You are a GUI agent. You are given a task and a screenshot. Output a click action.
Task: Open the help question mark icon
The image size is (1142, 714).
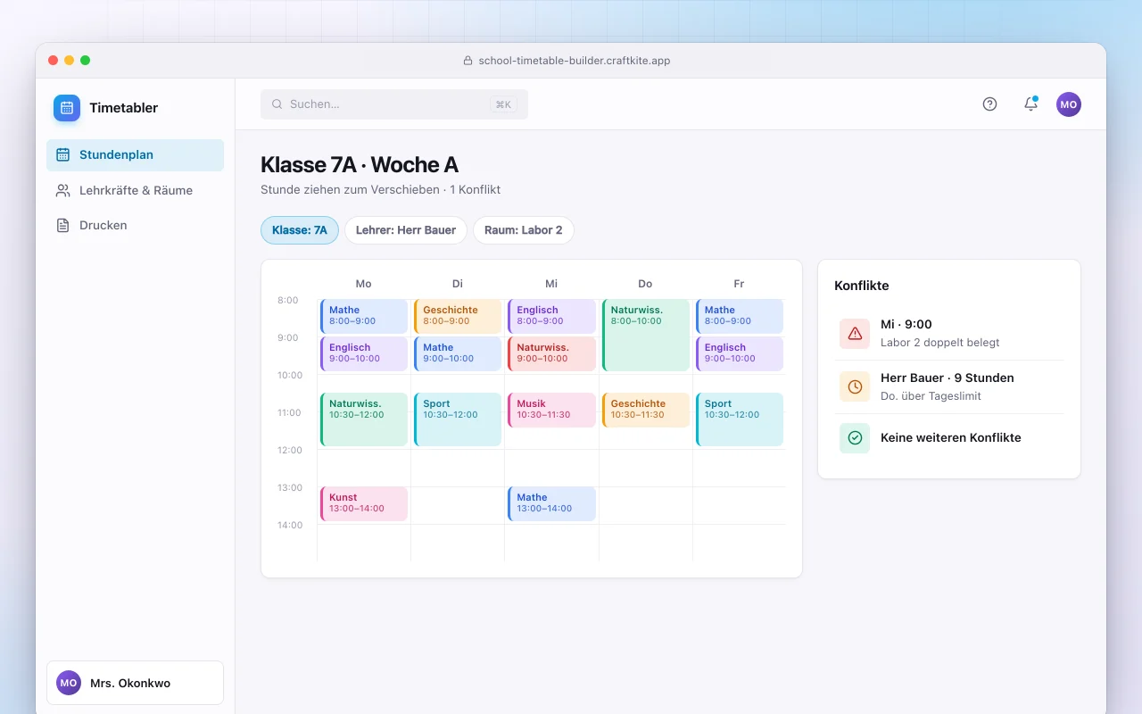tap(989, 104)
